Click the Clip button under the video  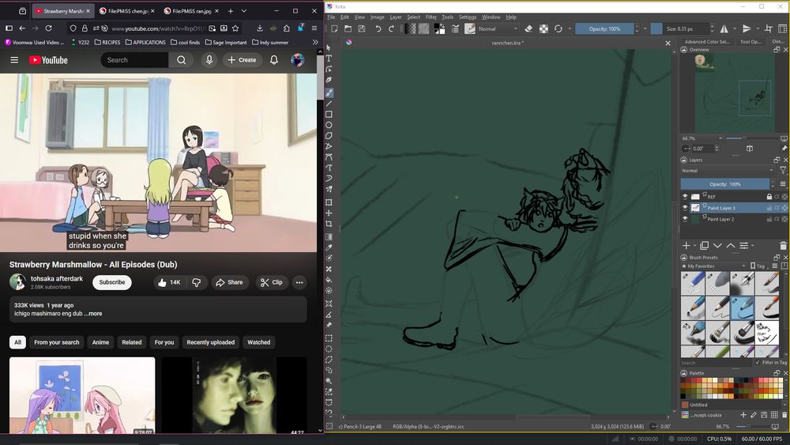click(272, 282)
